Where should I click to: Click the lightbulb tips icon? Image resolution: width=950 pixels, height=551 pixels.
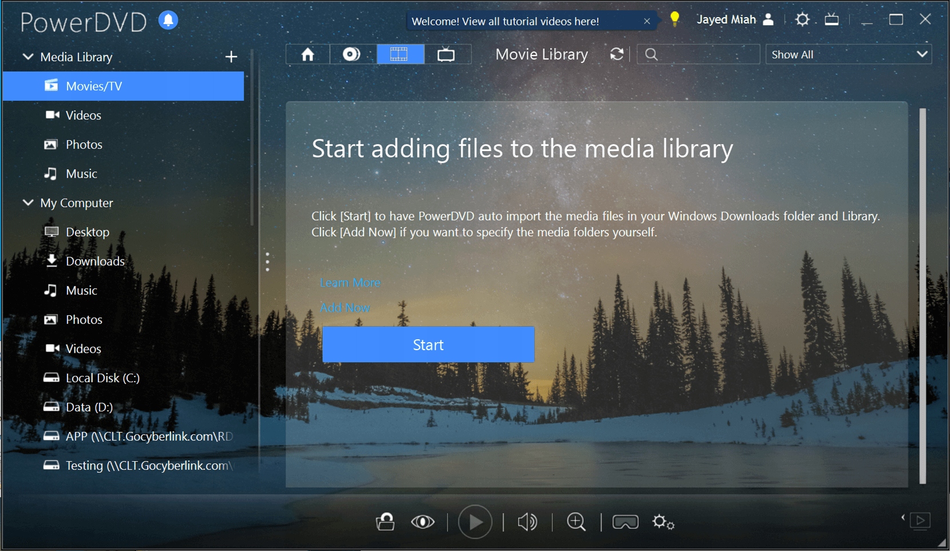(x=675, y=19)
